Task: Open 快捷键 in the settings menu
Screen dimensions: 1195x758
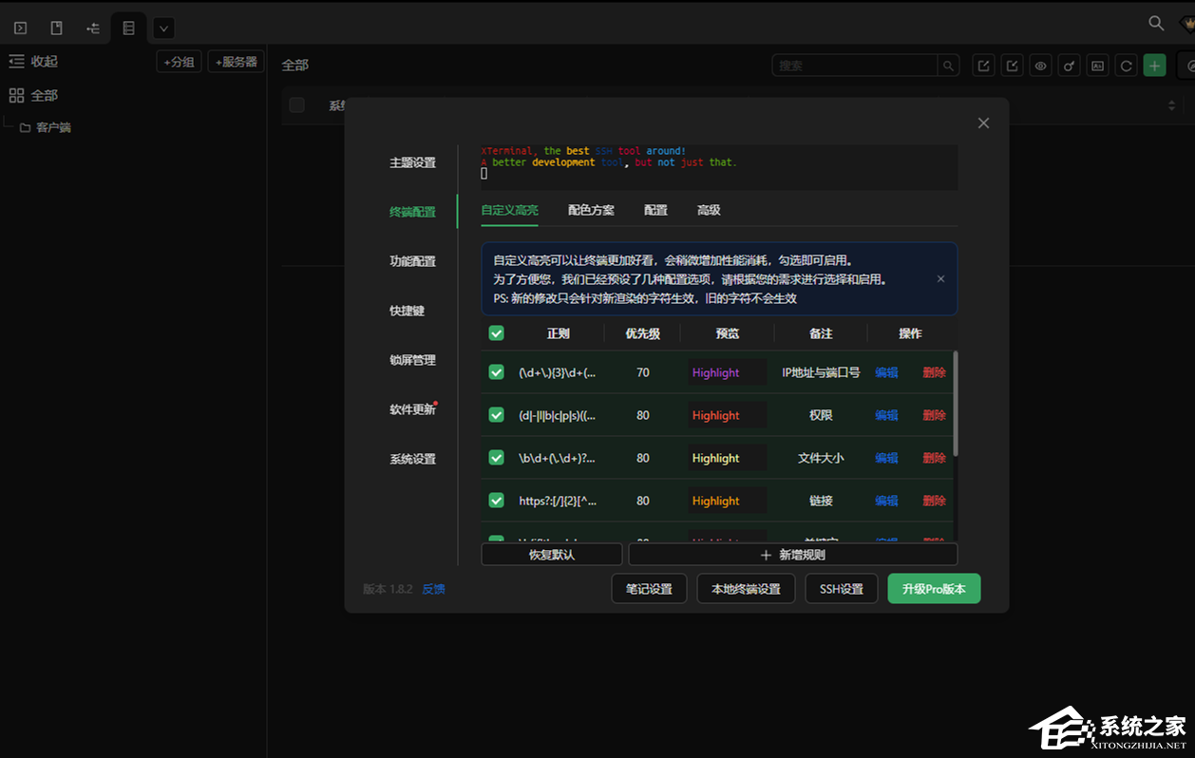Action: coord(407,311)
